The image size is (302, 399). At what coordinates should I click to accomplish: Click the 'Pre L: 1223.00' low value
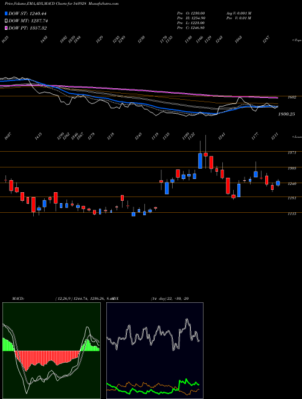pos(191,23)
